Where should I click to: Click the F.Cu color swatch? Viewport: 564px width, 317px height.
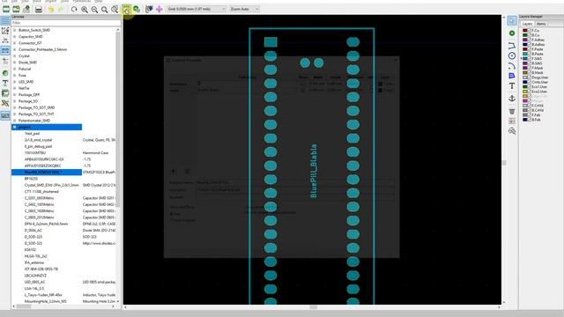click(x=525, y=31)
